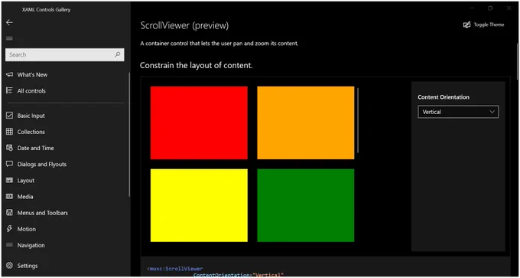The image size is (520, 278).
Task: Click the Media icon
Action: (10, 196)
